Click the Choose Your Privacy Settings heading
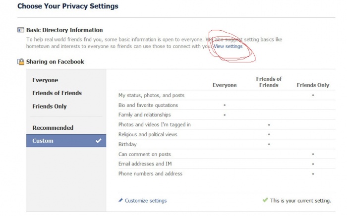Image resolution: width=347 pixels, height=216 pixels. pyautogui.click(x=68, y=6)
